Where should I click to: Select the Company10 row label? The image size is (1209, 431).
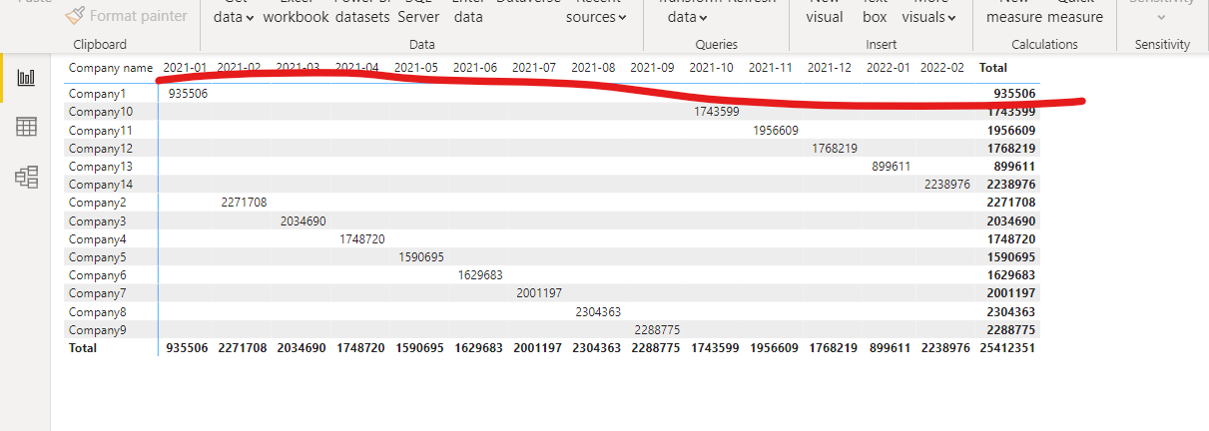click(x=100, y=112)
